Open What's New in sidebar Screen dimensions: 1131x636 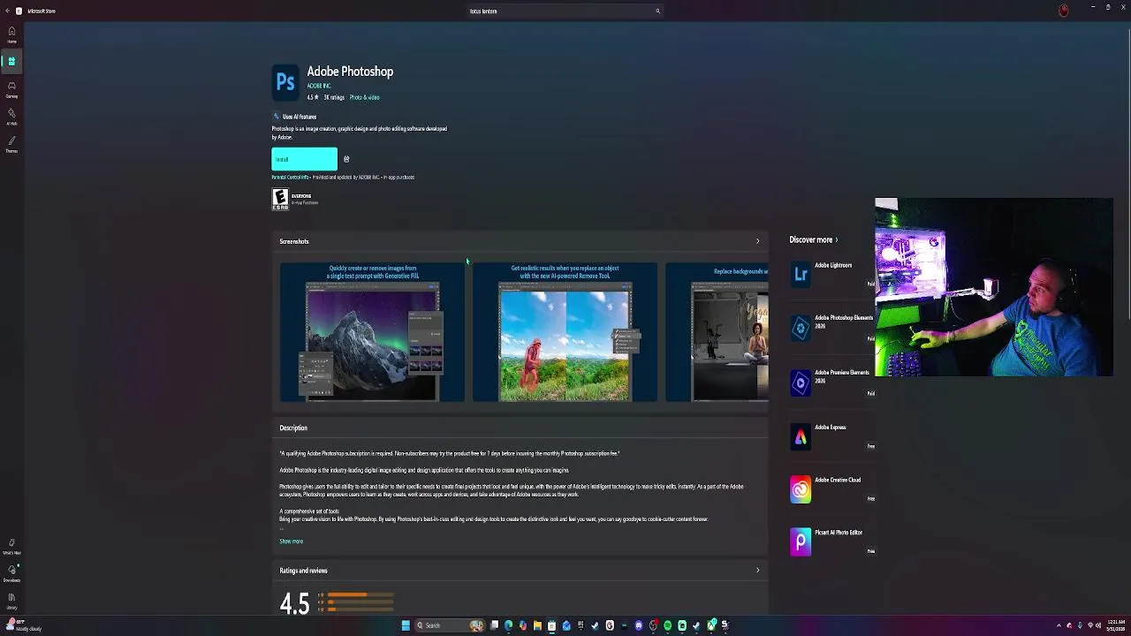(x=11, y=546)
